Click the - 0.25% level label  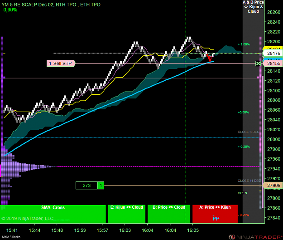(x=244, y=215)
